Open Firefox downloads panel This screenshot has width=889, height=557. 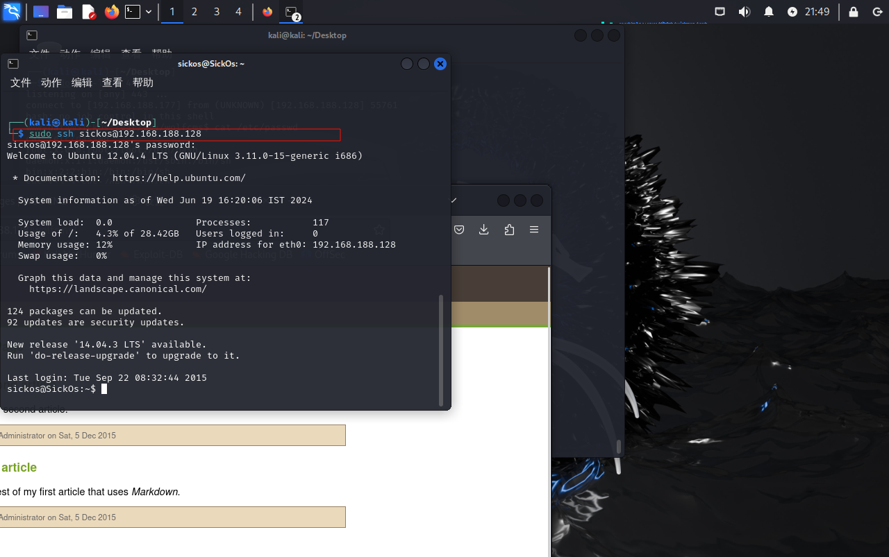coord(484,230)
